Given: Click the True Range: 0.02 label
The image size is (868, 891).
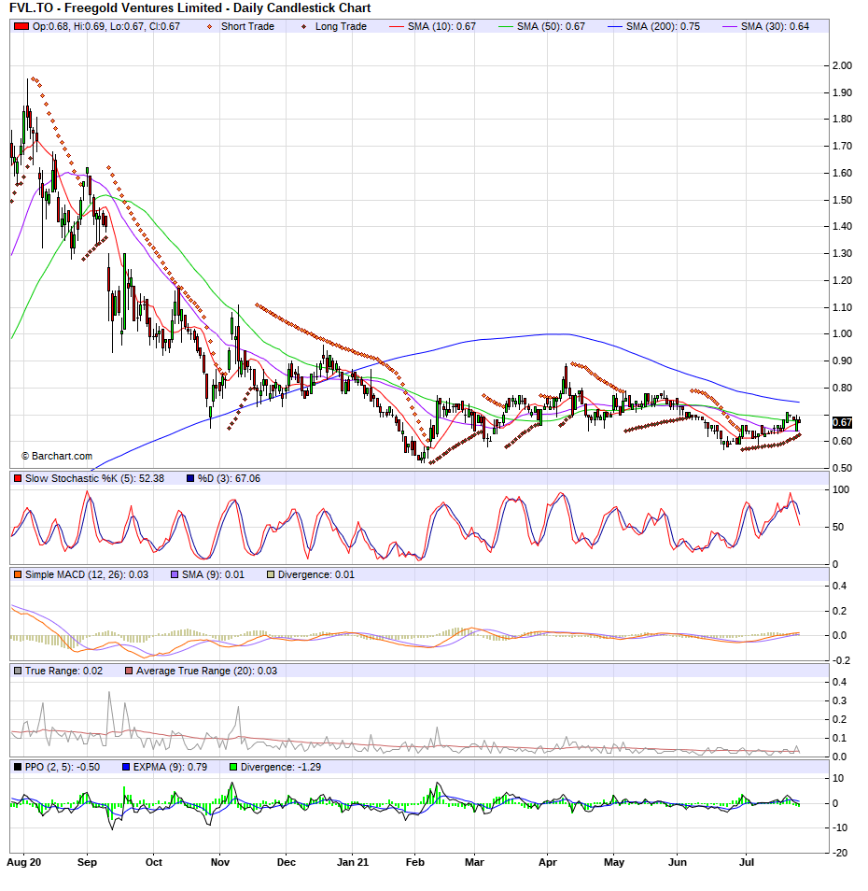Looking at the screenshot, I should point(64,671).
